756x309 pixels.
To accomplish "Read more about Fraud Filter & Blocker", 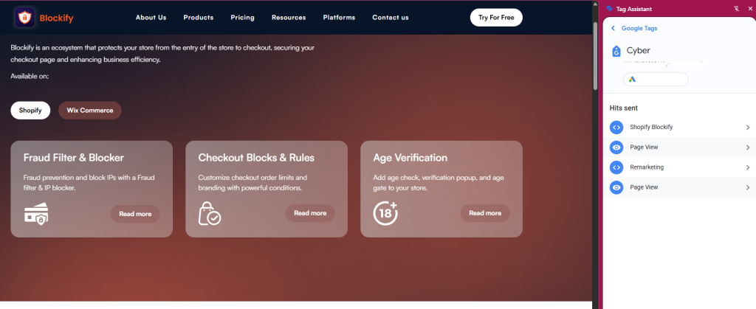I will [135, 214].
